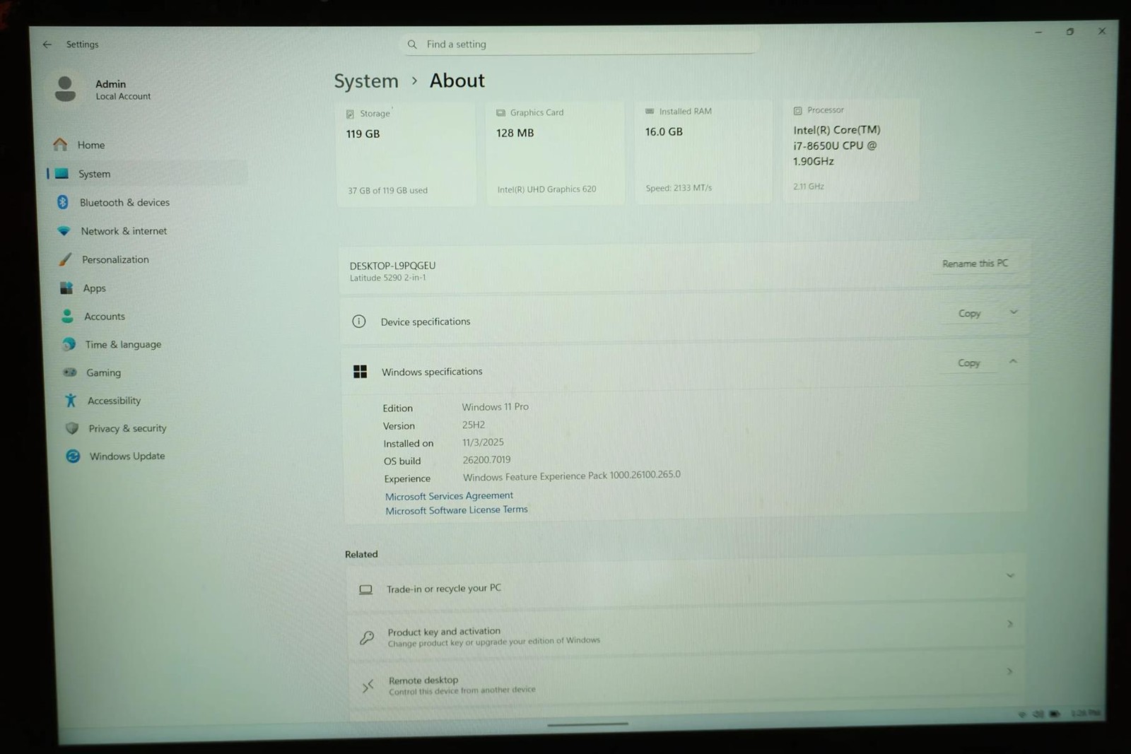Click the Windows Update sync icon
The width and height of the screenshot is (1131, 754).
(x=73, y=456)
